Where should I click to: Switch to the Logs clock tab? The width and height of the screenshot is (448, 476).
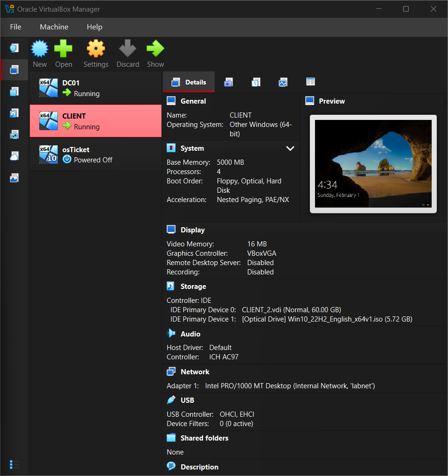pyautogui.click(x=256, y=82)
